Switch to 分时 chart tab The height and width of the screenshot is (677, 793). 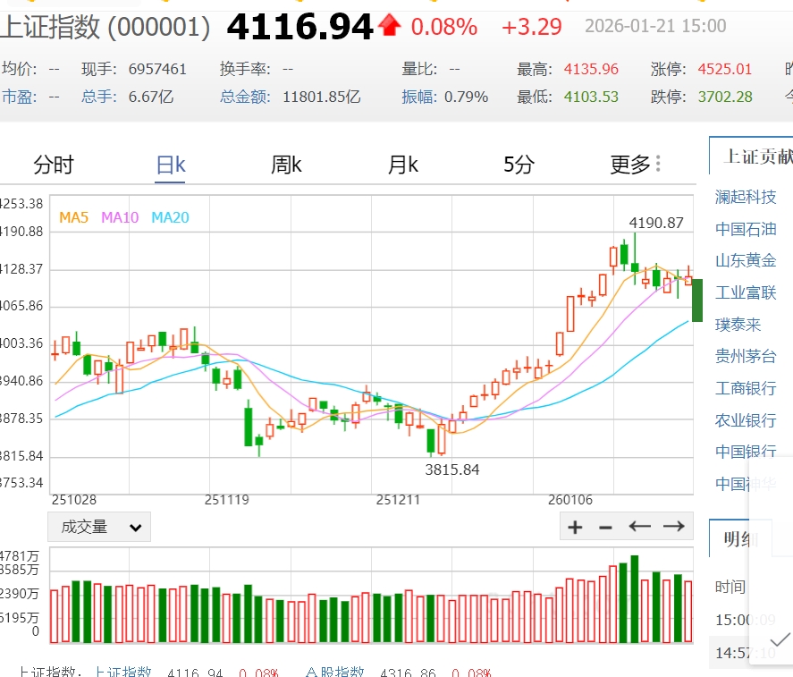[54, 165]
